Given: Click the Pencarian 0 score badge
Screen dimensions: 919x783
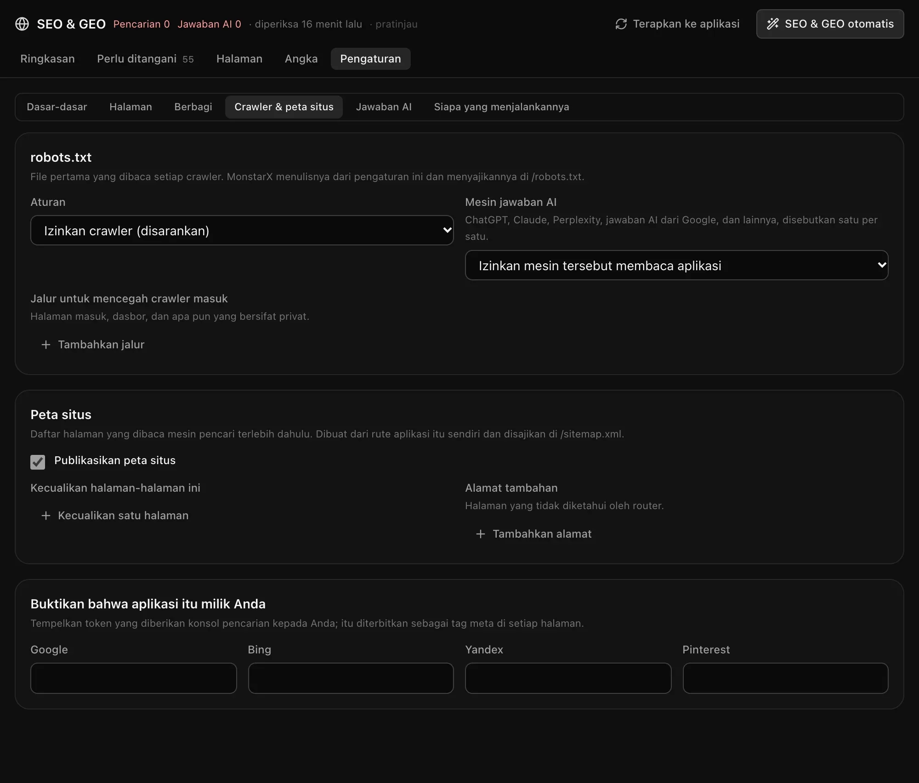Looking at the screenshot, I should tap(142, 24).
